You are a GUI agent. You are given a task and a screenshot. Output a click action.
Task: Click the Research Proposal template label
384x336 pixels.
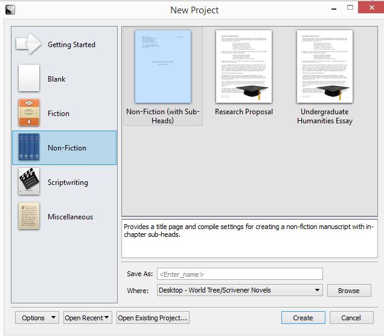(244, 112)
